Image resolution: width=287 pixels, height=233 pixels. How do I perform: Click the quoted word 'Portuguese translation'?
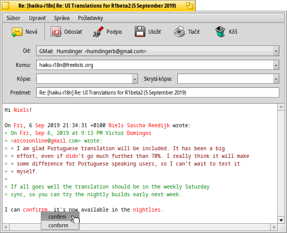point(81,148)
